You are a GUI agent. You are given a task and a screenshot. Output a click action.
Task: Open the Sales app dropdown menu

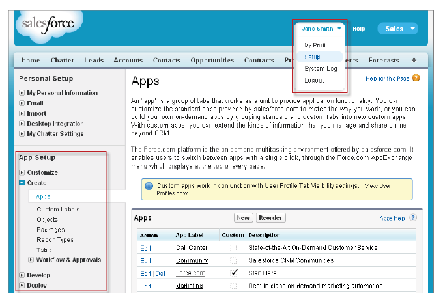[397, 29]
